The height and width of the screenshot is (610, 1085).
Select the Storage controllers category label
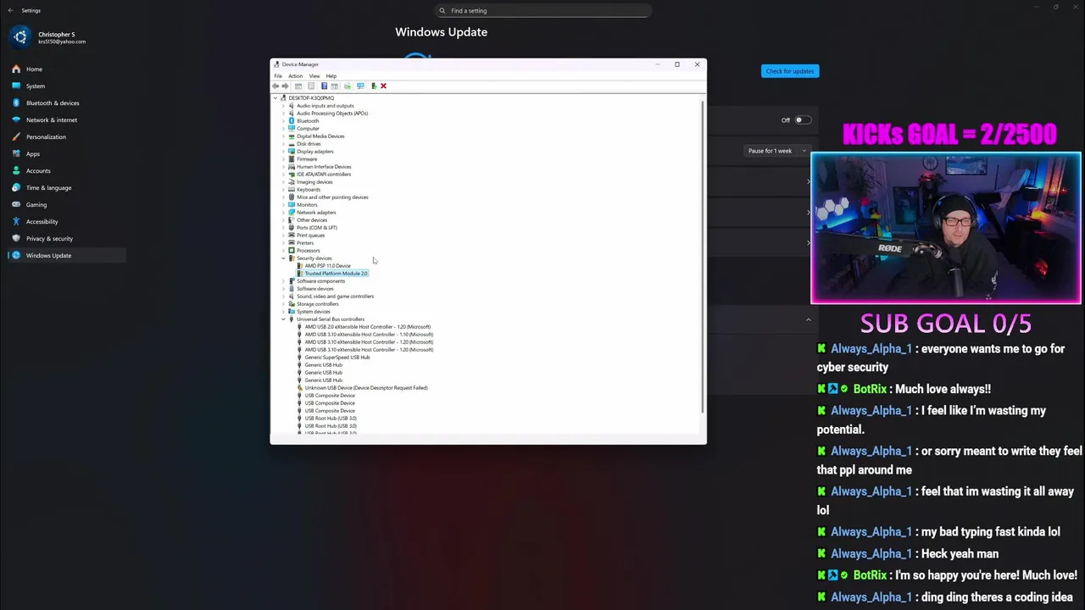318,304
